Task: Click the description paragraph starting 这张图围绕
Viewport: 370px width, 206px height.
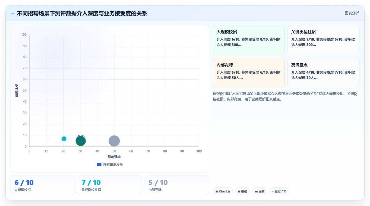Action: (285, 96)
